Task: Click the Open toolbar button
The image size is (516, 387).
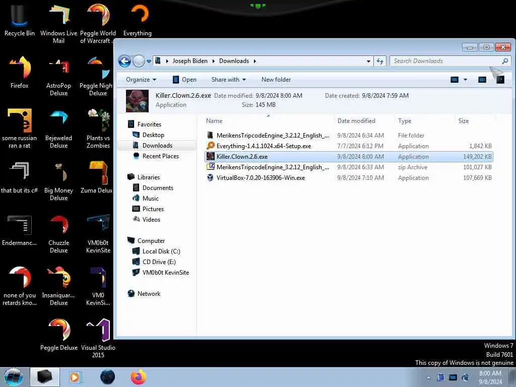Action: (184, 80)
